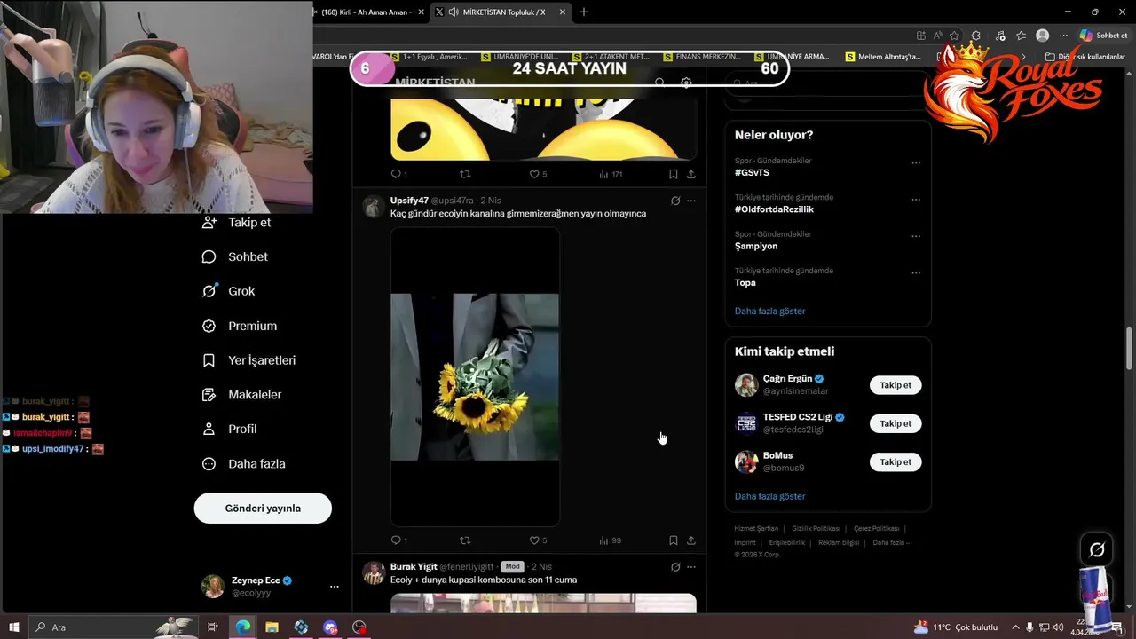View analytics of post with 99 views
Screen dimensions: 1136x639
(x=610, y=540)
